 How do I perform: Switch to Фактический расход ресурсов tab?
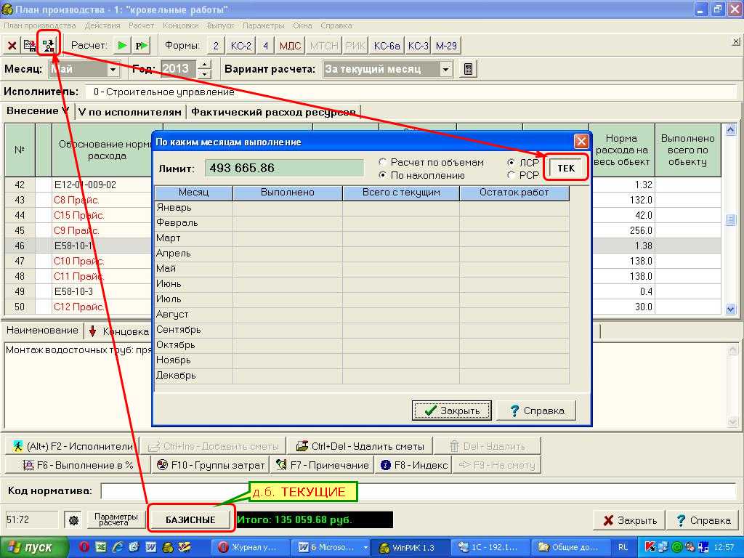click(273, 113)
